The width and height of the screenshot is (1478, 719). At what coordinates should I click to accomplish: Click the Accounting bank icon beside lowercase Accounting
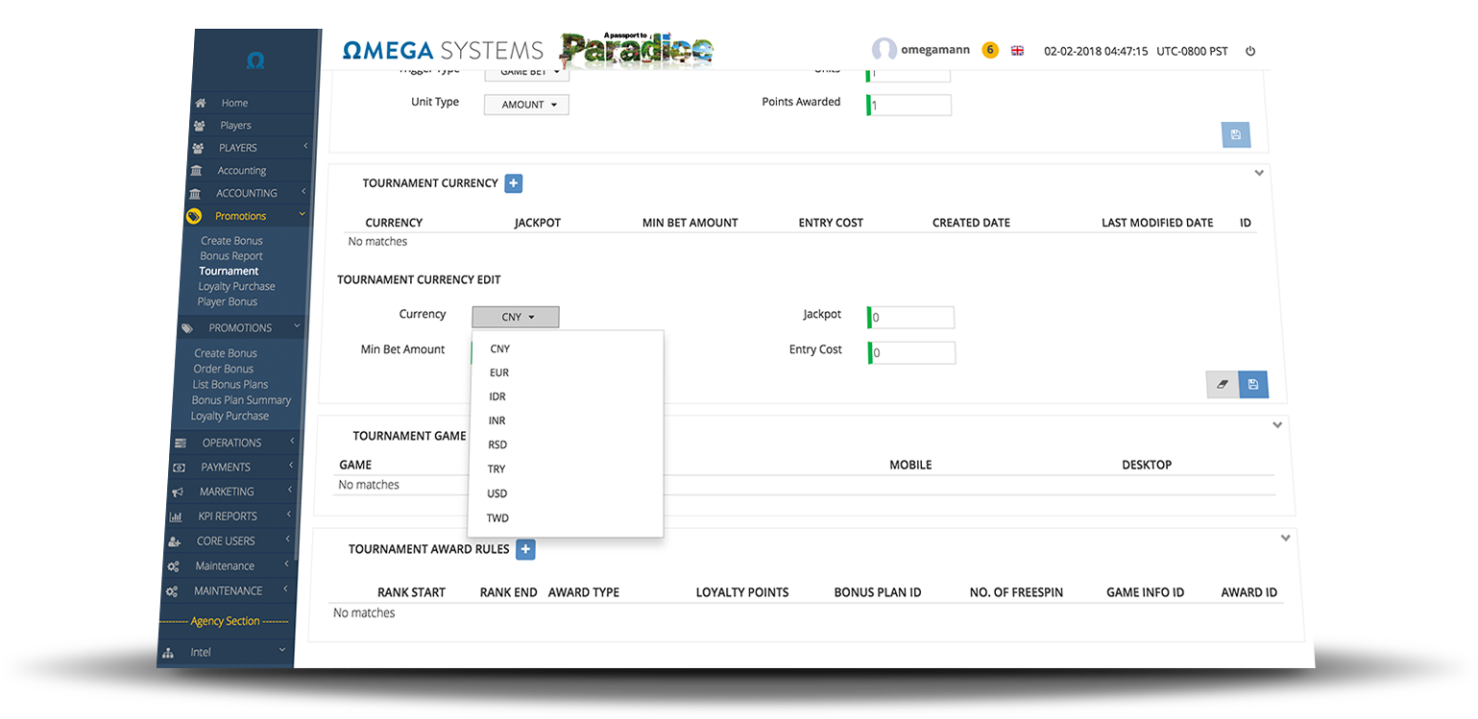pos(197,171)
